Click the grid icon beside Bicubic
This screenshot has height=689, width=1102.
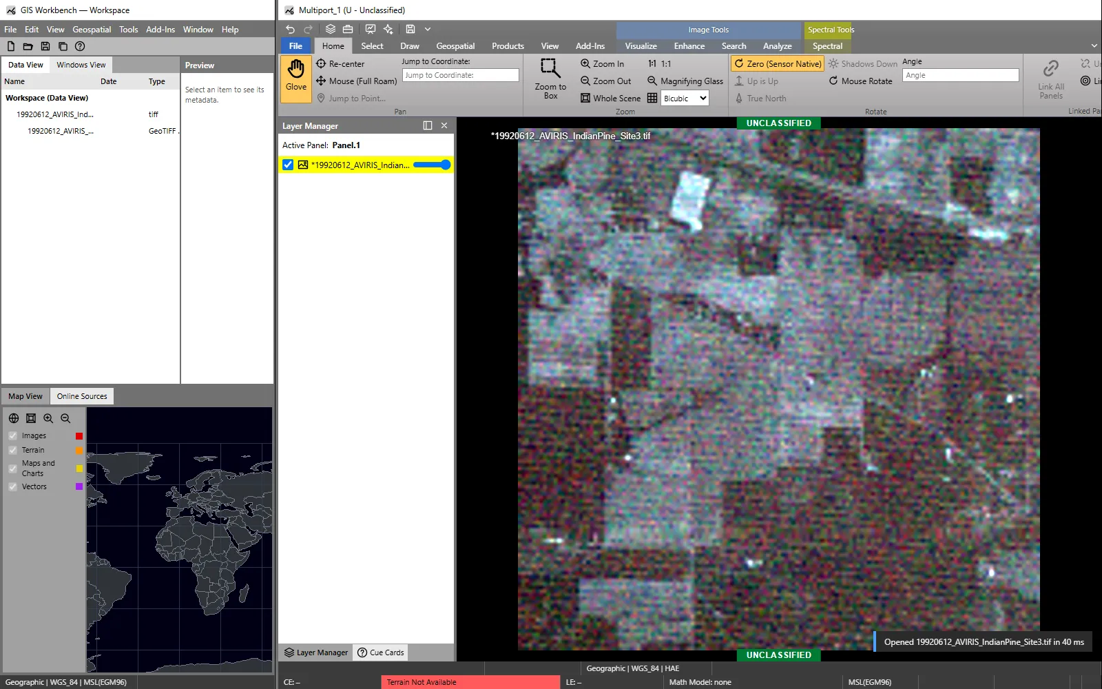(652, 98)
